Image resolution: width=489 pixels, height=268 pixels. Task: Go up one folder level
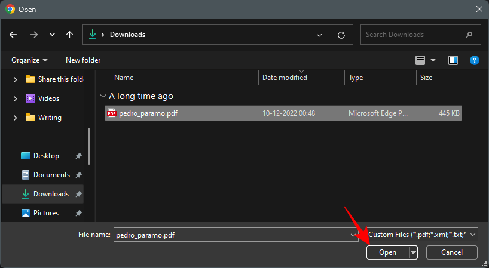[69, 35]
